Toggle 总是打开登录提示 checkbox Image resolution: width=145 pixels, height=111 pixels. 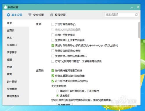[53, 35]
